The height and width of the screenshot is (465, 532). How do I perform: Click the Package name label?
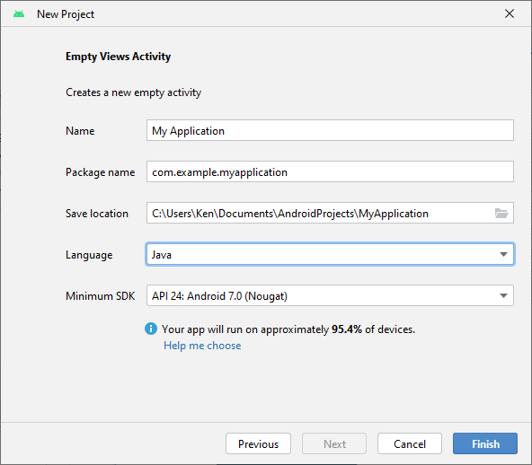(100, 172)
